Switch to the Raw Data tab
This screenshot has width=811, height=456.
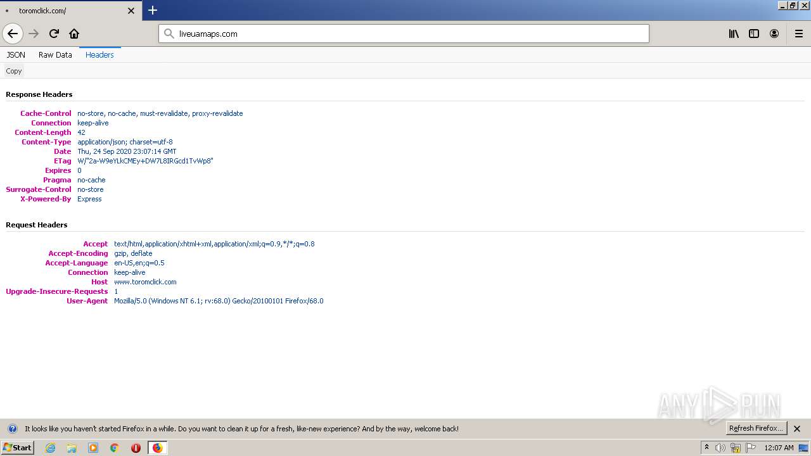pos(55,55)
